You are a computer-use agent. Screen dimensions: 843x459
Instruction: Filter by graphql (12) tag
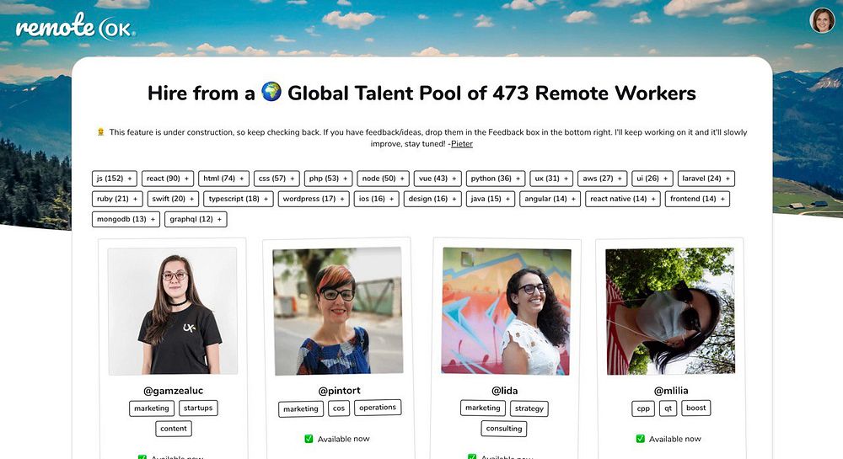196,219
